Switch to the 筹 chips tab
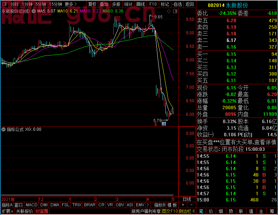This screenshot has width=278, height=215. point(272,211)
